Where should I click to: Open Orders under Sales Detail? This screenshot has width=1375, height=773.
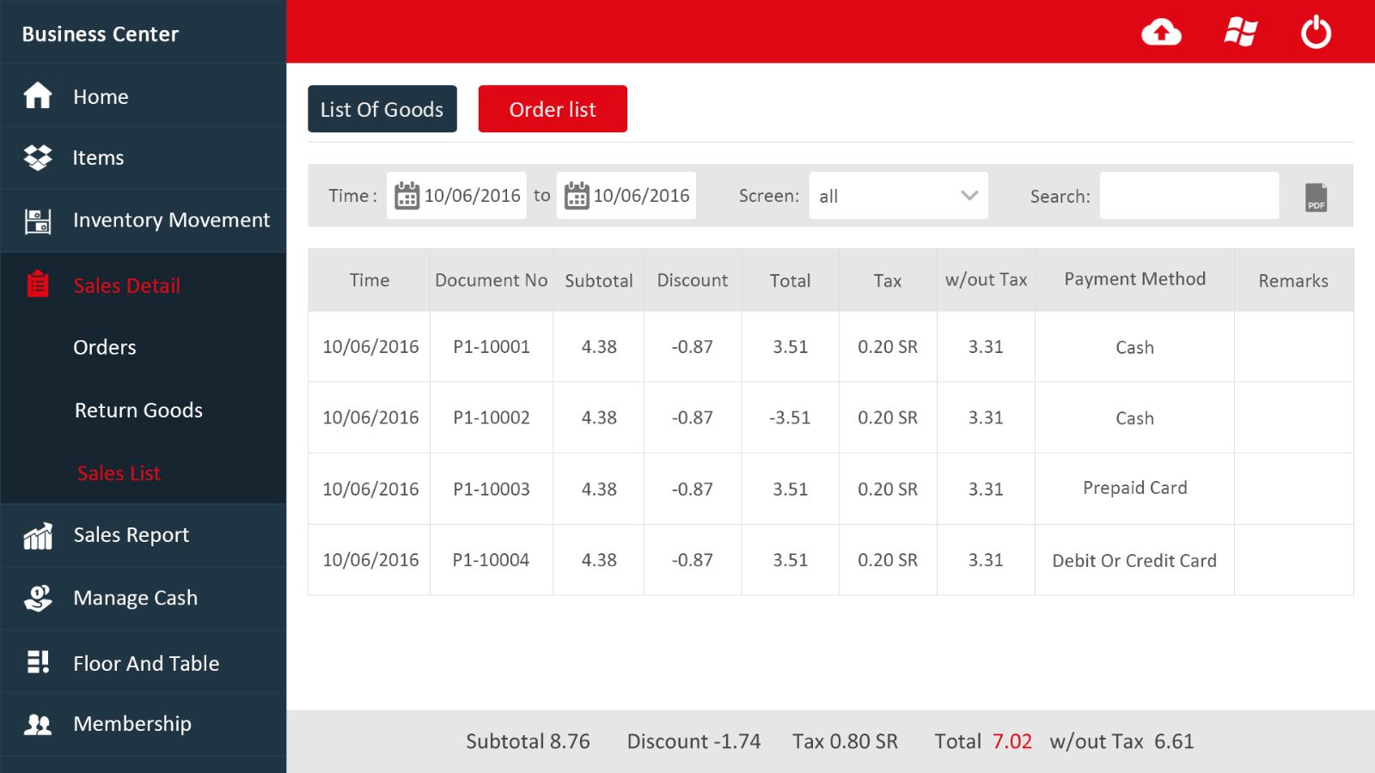tap(105, 347)
